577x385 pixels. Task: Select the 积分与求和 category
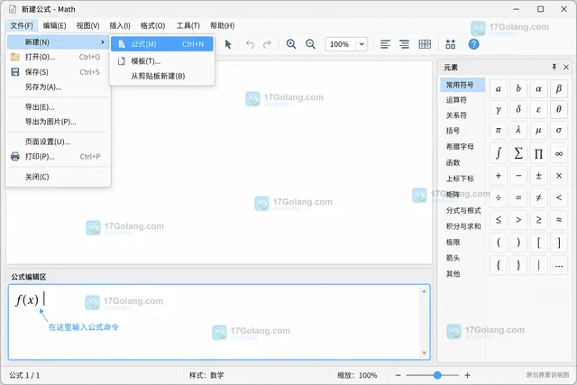coord(463,226)
